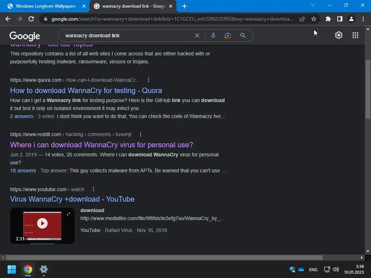Open more options for Quora result
371x278 pixels.
click(x=148, y=80)
